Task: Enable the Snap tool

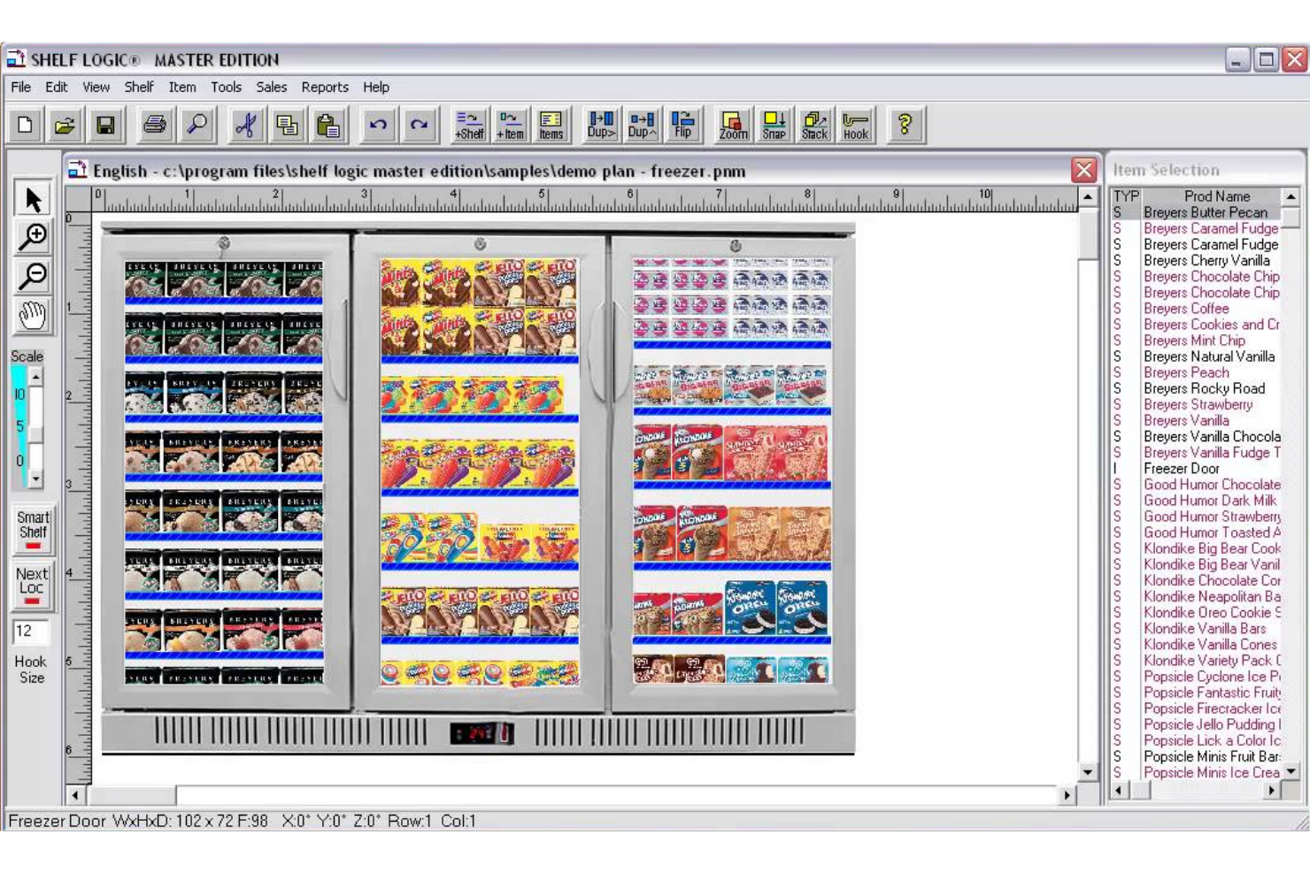Action: tap(771, 125)
